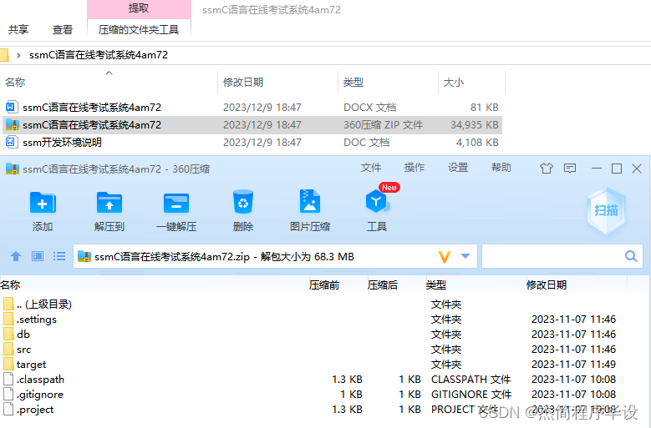Open the 工具 (Tools) icon with New badge

pos(378,201)
